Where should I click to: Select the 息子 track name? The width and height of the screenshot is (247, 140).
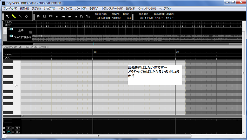(21, 31)
